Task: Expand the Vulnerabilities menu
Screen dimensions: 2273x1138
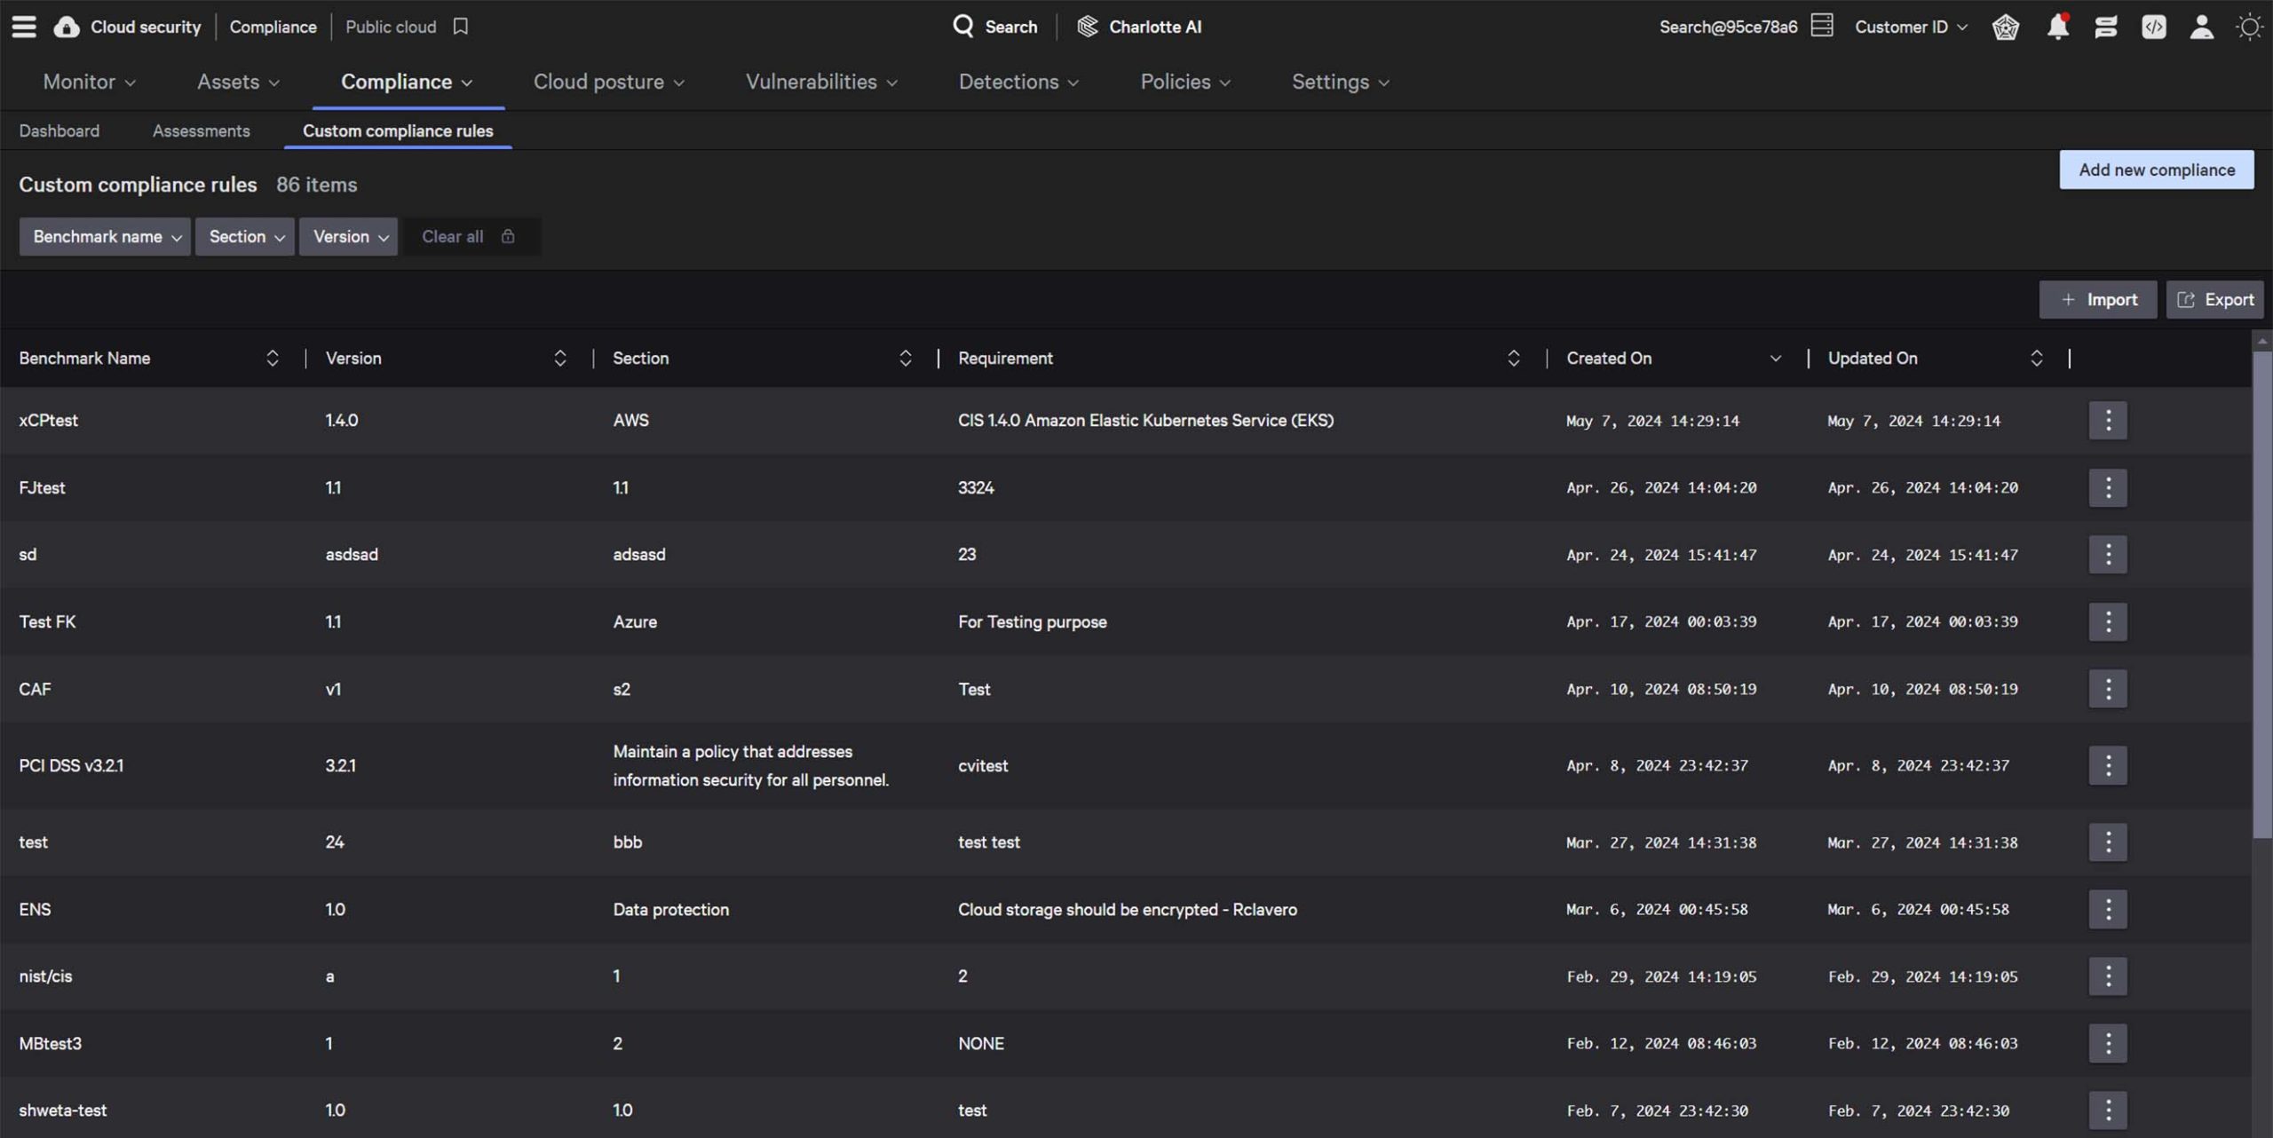Action: (821, 82)
